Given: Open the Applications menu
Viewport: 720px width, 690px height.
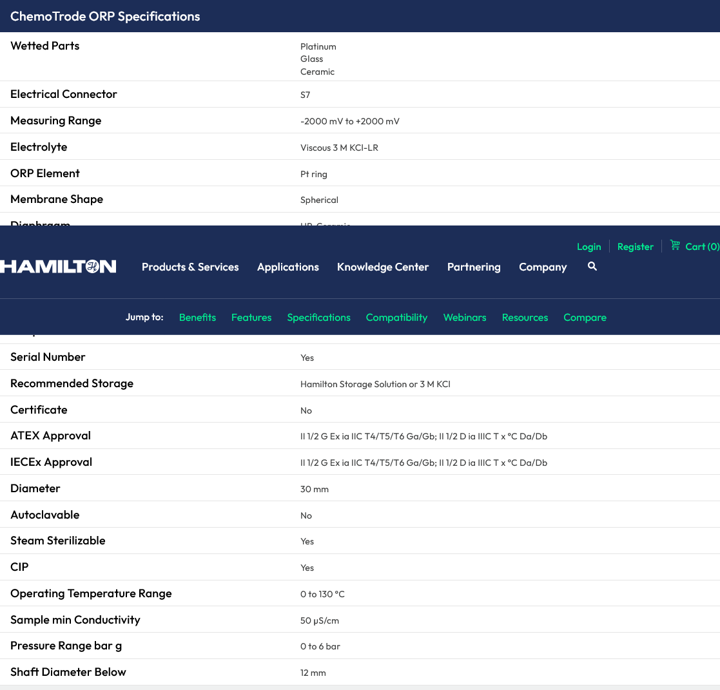Looking at the screenshot, I should (x=288, y=267).
